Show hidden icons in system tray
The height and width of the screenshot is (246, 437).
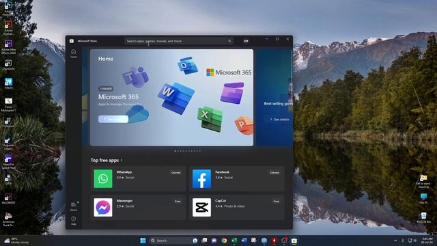[395, 241]
